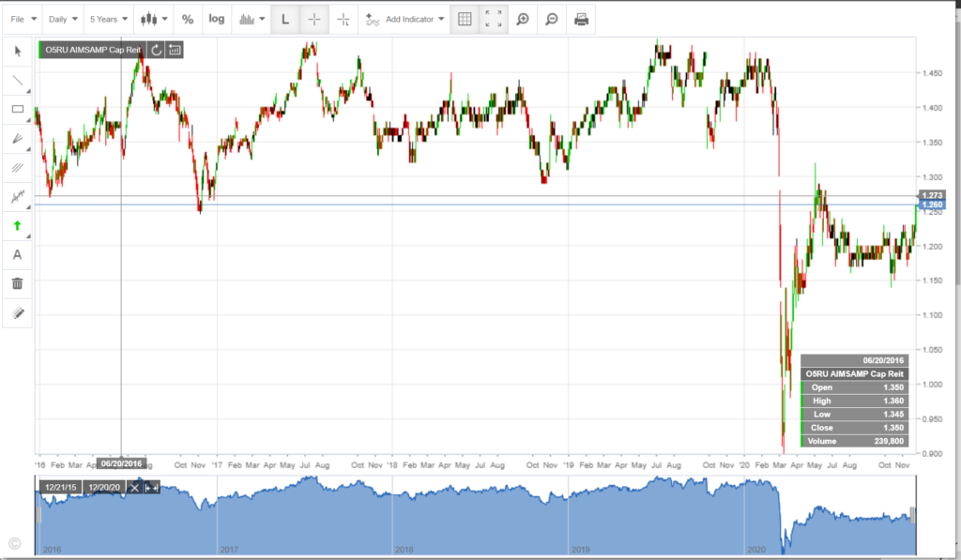Click the Open 1.350 row in data box
Image resolution: width=961 pixels, height=560 pixels.
click(854, 387)
